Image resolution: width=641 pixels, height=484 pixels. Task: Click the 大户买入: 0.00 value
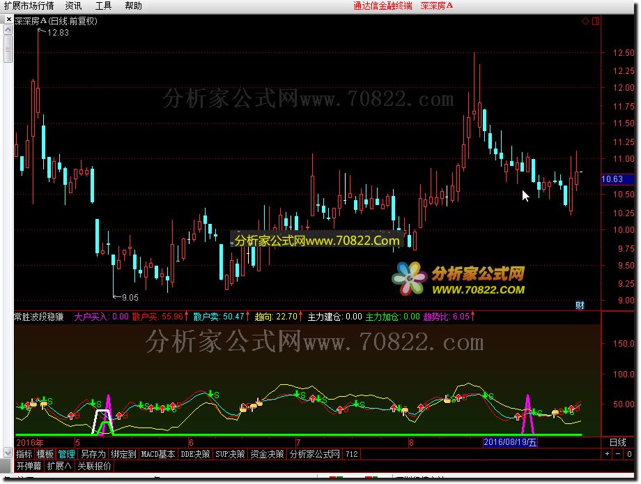[101, 317]
